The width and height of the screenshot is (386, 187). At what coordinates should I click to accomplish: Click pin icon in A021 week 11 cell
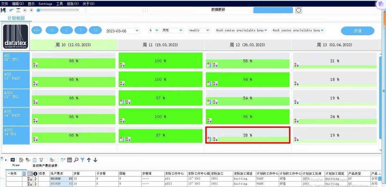[x=122, y=102]
